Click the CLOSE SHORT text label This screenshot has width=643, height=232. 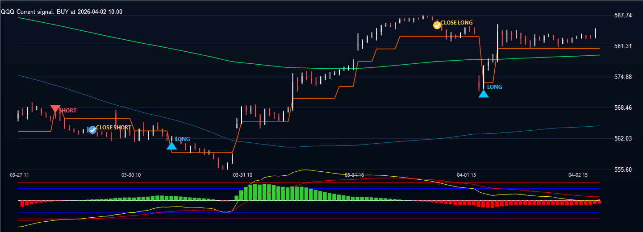coord(113,128)
